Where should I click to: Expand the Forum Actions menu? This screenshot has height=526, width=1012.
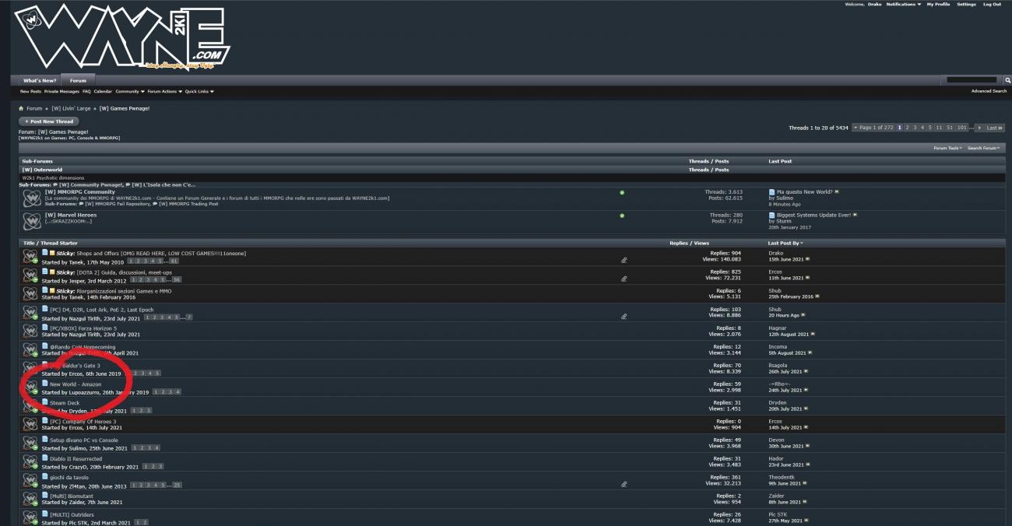(x=165, y=92)
